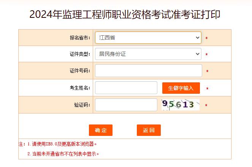The image size is (252, 167).
Task: Click the red asterisk beside 生僻字输入 button
Action: (207, 88)
